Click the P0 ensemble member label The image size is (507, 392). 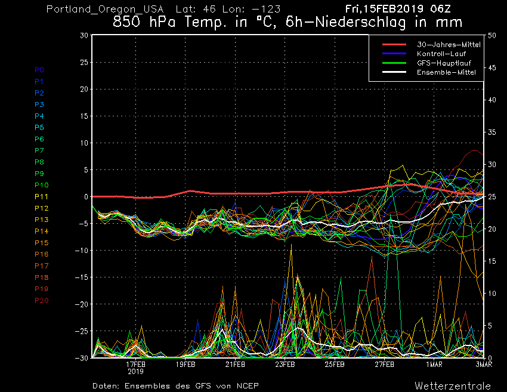(x=39, y=70)
